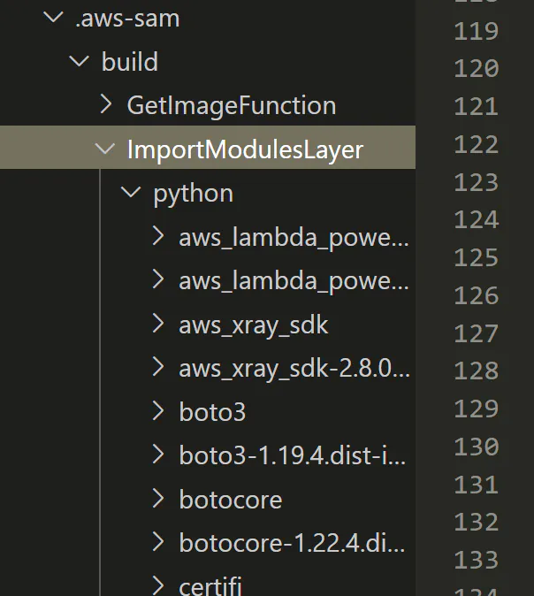Expand the aws_xray_sdk-2.8.0... folder chevron
Viewport: 534px width, 596px height.
158,367
